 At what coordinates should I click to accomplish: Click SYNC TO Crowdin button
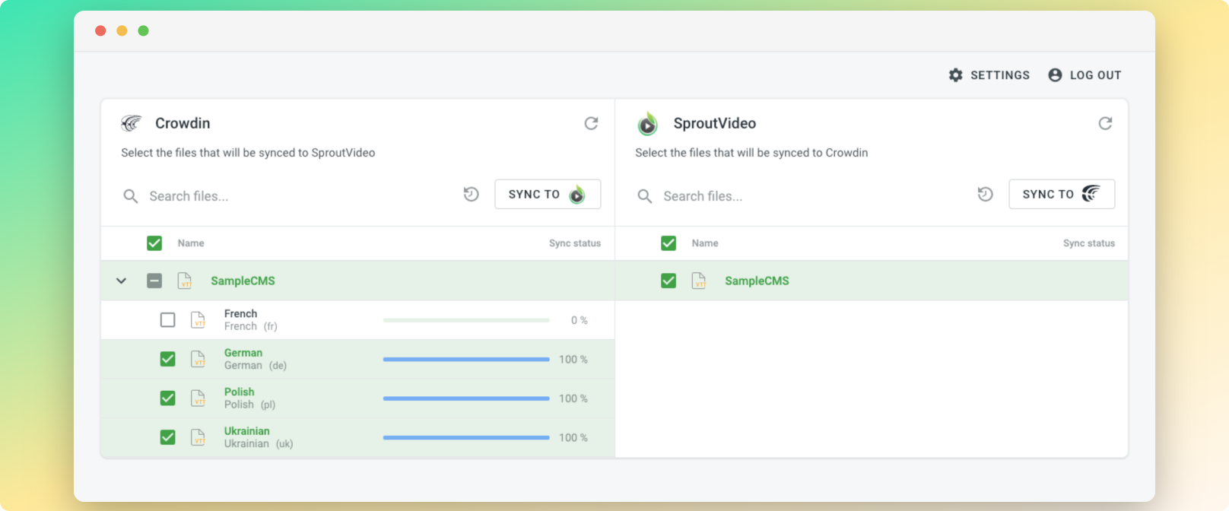(1062, 194)
